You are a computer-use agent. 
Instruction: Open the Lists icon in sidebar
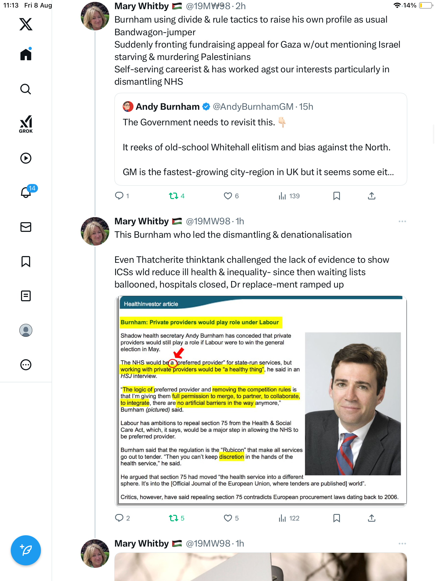[x=26, y=296]
